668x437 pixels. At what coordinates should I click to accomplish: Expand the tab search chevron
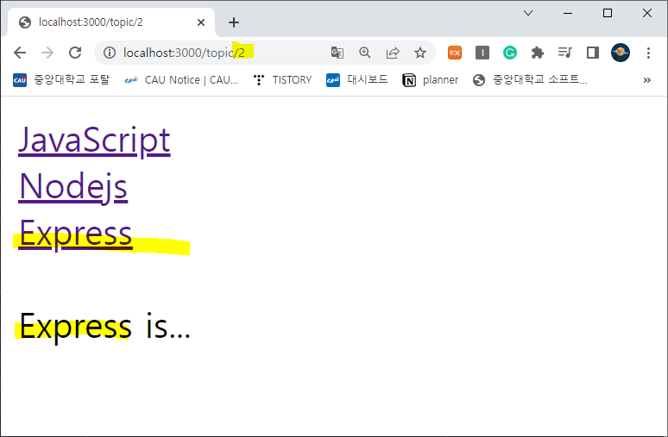tap(528, 13)
